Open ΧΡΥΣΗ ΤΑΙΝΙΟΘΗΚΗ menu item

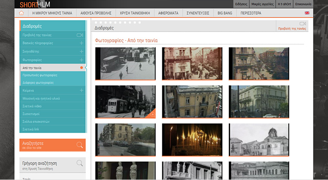click(x=135, y=13)
